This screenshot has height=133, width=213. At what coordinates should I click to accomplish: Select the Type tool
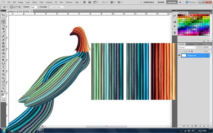pos(3,68)
